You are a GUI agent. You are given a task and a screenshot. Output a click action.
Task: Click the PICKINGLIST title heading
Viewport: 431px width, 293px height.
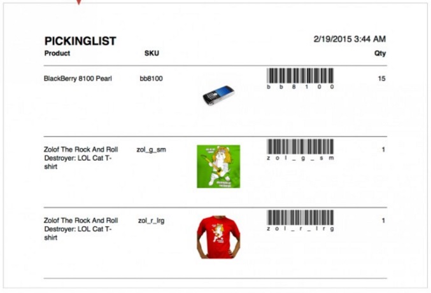tap(80, 41)
